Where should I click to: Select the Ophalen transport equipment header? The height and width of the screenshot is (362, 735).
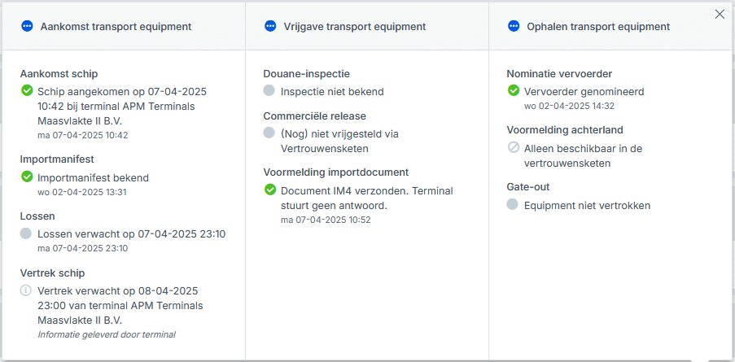point(597,26)
